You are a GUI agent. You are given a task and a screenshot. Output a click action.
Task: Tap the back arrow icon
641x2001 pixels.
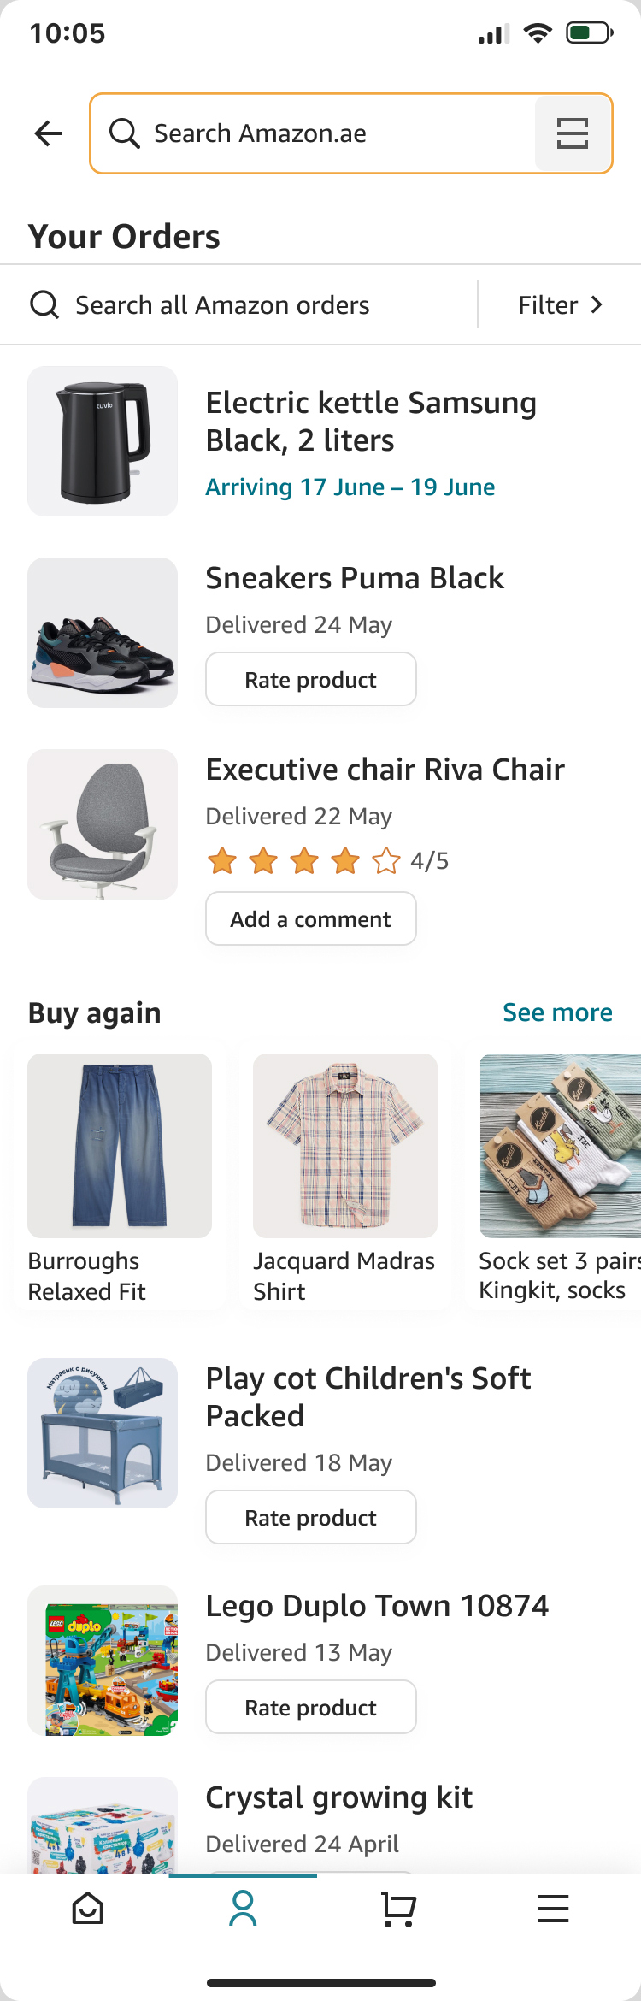point(49,133)
